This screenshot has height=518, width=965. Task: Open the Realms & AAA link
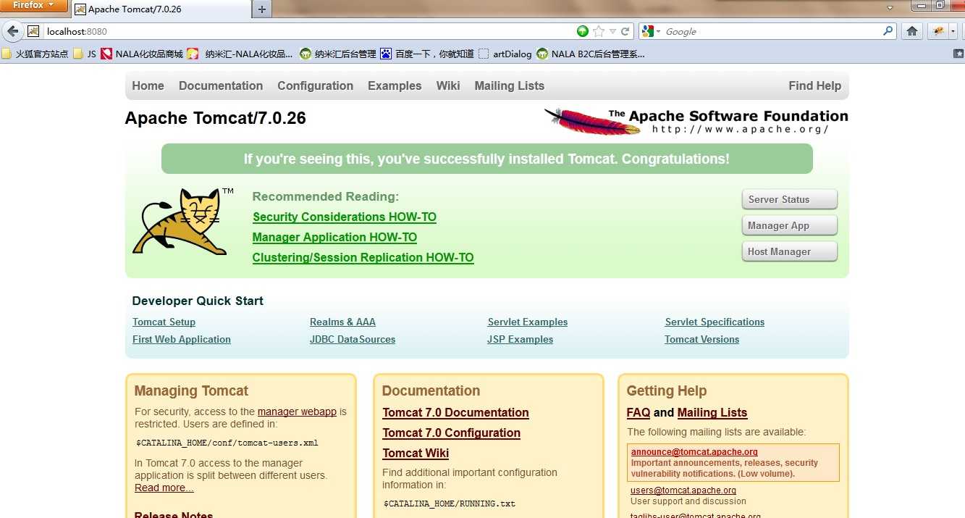coord(342,322)
